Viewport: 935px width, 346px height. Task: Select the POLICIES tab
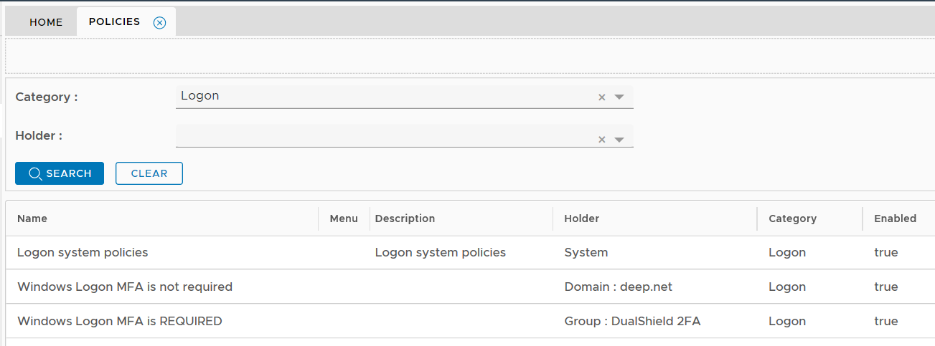tap(114, 21)
